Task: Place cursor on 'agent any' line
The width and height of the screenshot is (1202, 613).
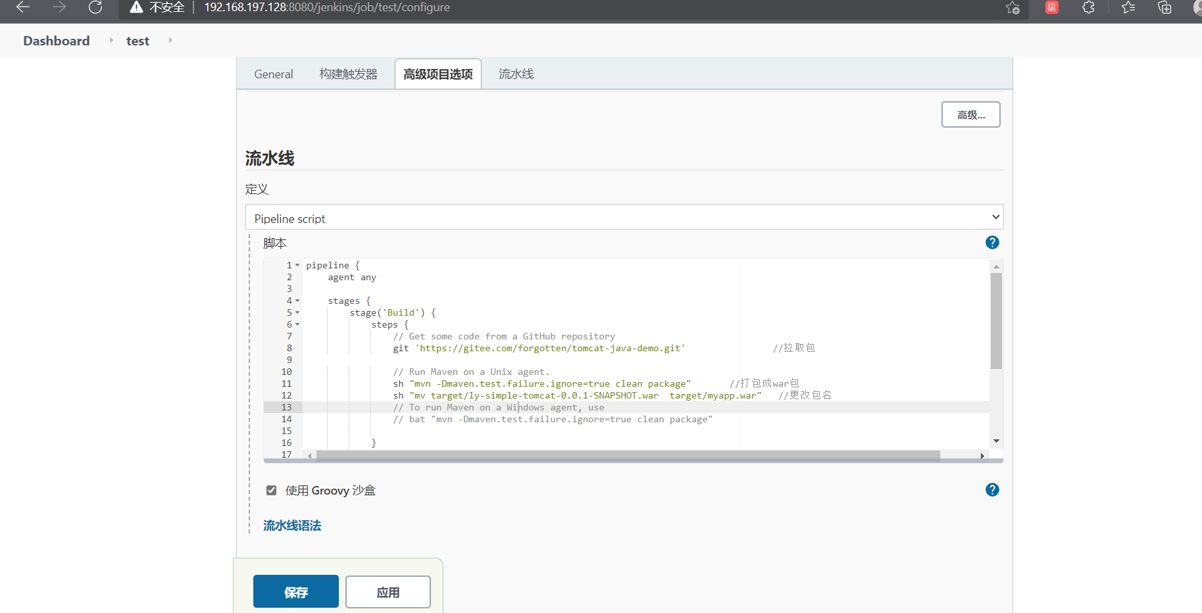Action: tap(352, 278)
